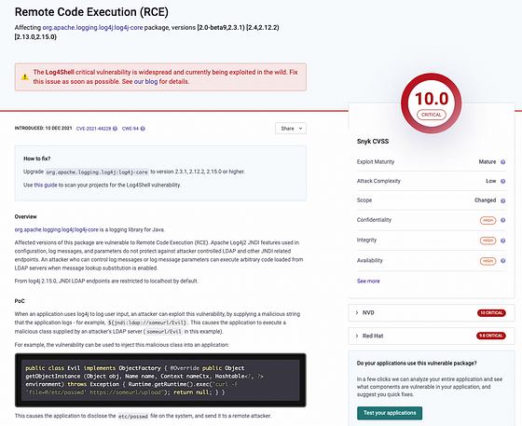Click the 'Mature' exploit maturity value

[x=488, y=162]
